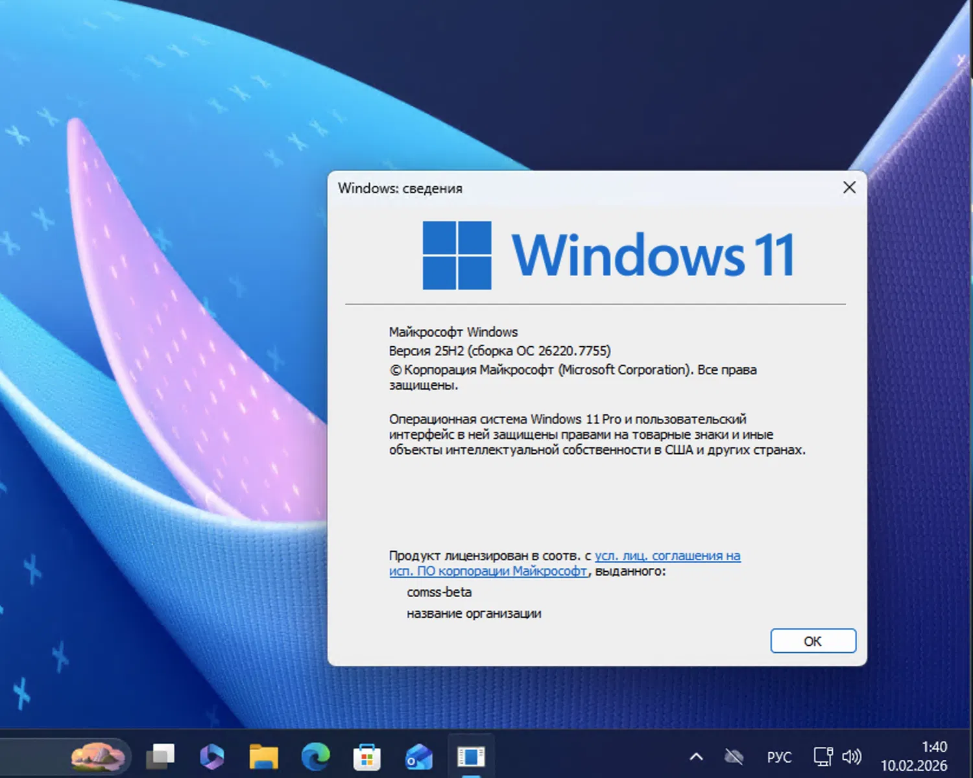Open the volume control in system tray
Screen dimensions: 973x778
(850, 757)
